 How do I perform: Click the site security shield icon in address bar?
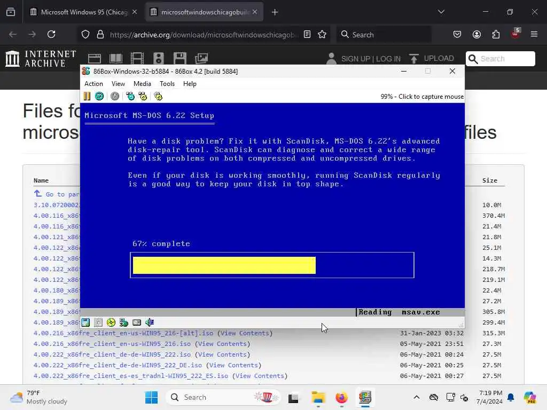point(85,35)
